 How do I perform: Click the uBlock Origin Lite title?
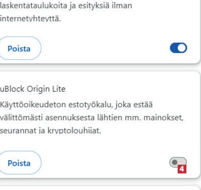point(33,89)
